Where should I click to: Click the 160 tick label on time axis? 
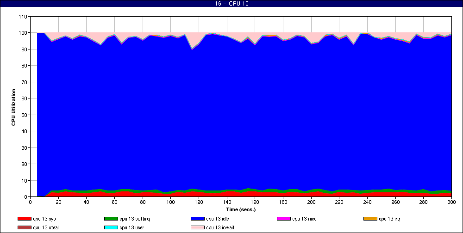click(x=255, y=202)
